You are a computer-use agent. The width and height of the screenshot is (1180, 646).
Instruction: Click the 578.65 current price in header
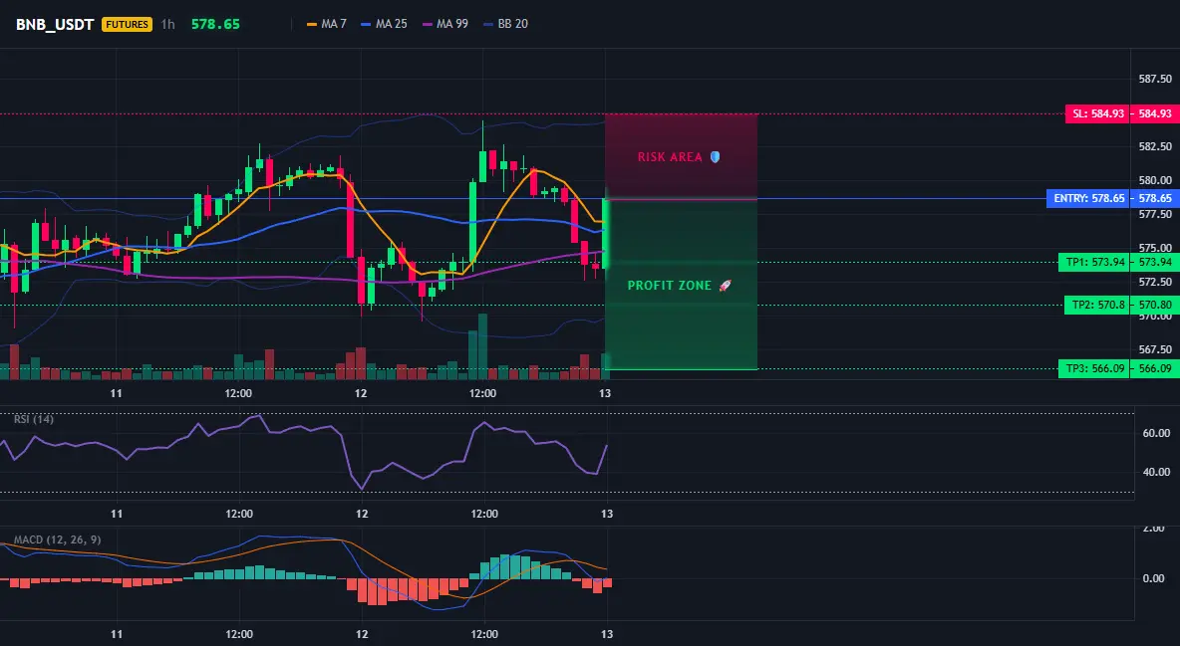coord(215,24)
